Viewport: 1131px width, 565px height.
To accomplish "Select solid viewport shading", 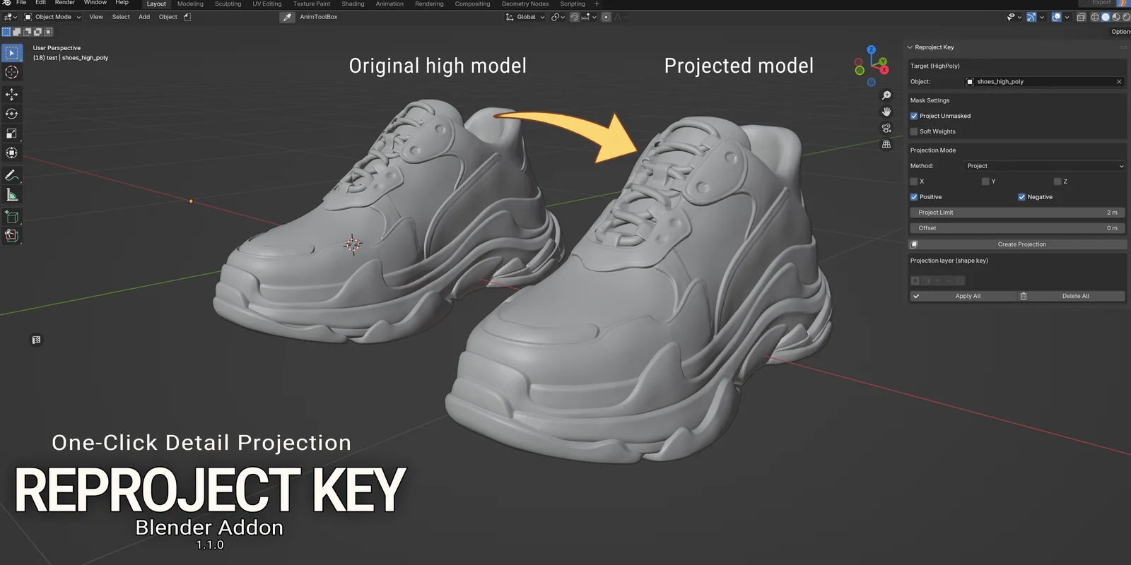I will 1106,17.
